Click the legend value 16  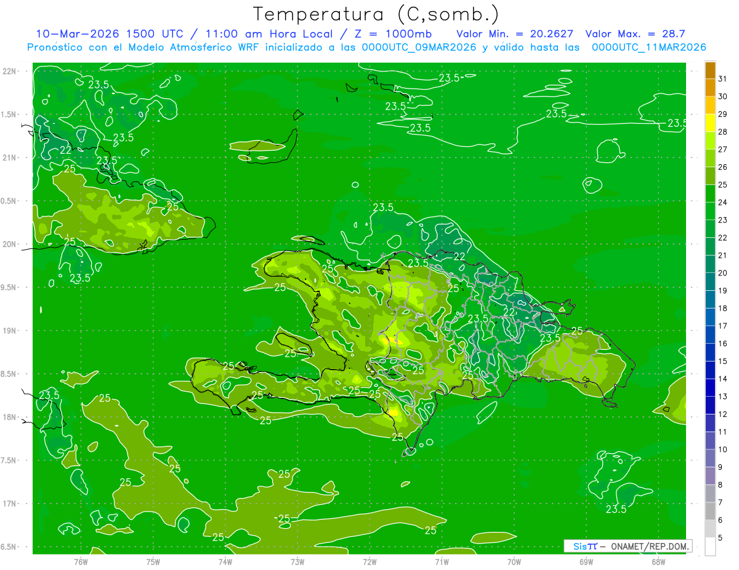click(x=723, y=344)
